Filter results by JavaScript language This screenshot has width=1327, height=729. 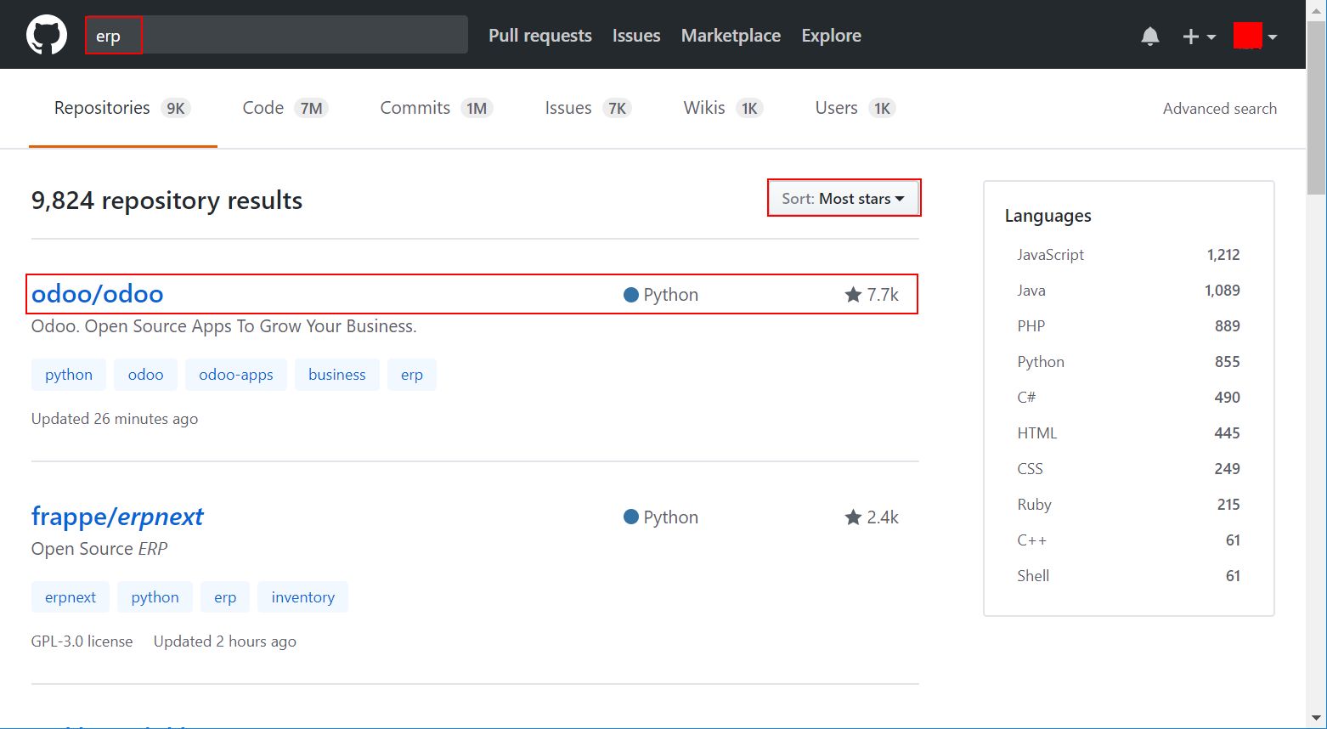[x=1050, y=255]
